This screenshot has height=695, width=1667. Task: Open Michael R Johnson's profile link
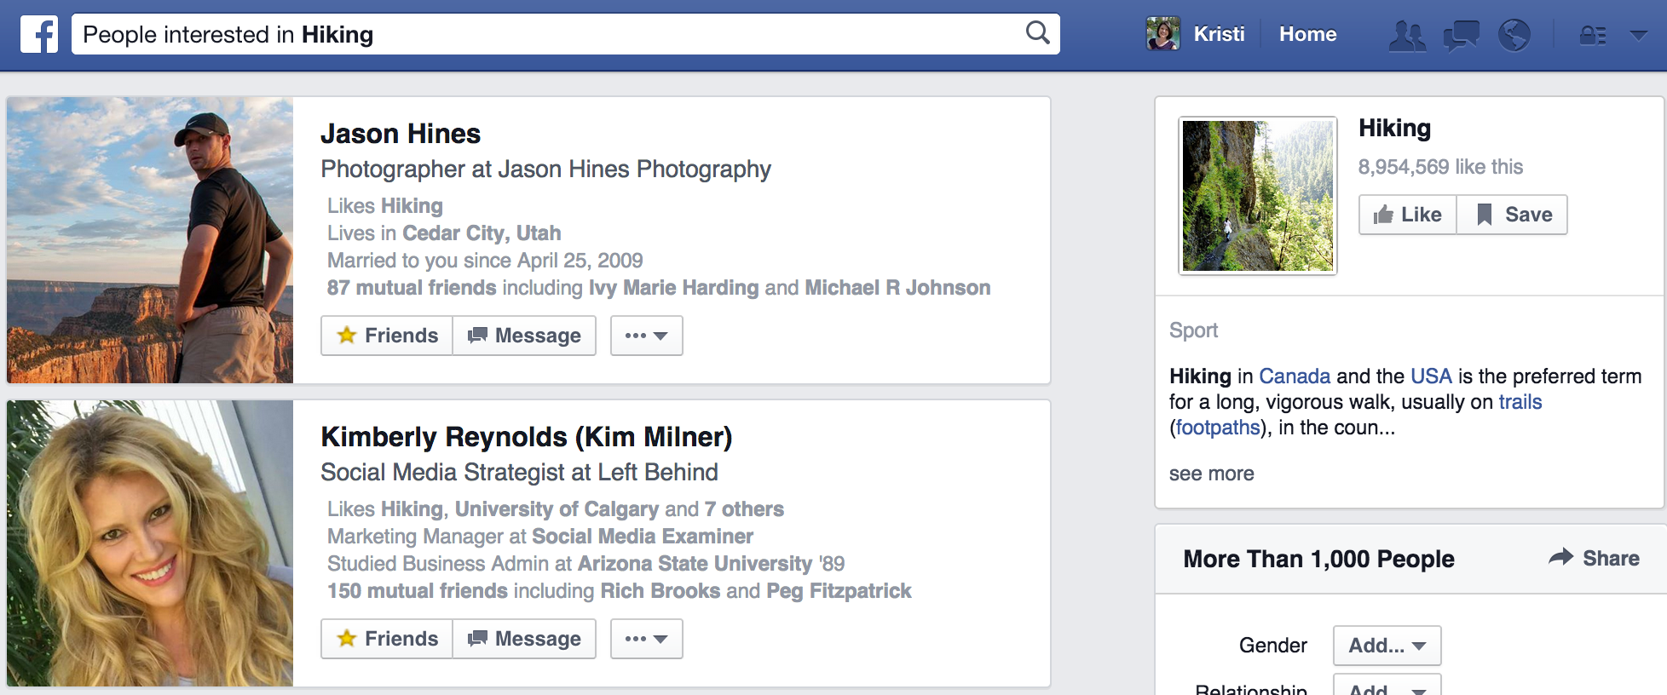pos(897,288)
